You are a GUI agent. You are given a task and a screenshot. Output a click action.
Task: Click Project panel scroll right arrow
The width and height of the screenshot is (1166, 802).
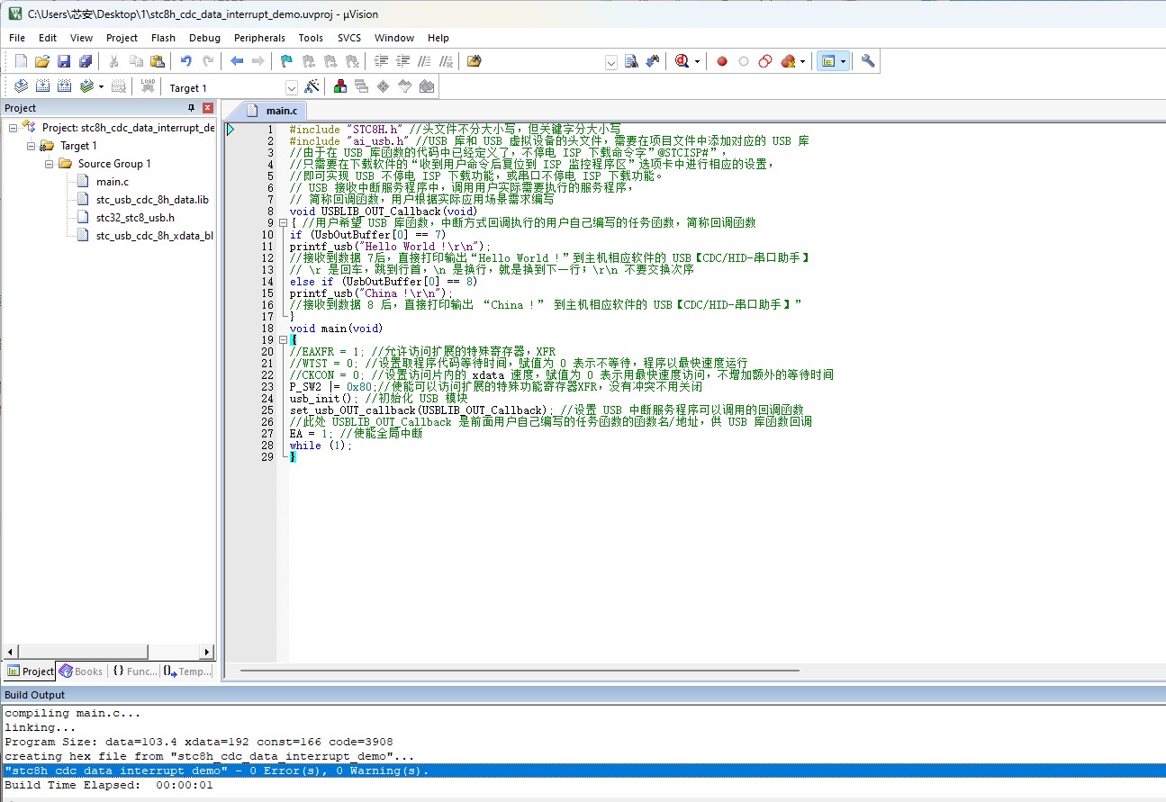click(x=207, y=652)
